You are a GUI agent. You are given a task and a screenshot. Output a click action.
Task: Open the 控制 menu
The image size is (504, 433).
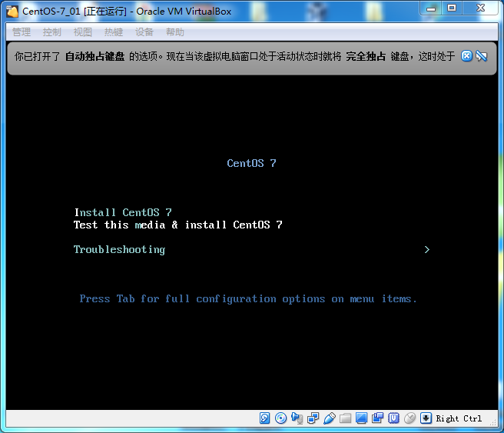(51, 32)
